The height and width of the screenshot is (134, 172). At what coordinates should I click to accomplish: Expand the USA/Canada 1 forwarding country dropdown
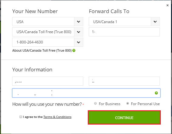(155, 22)
